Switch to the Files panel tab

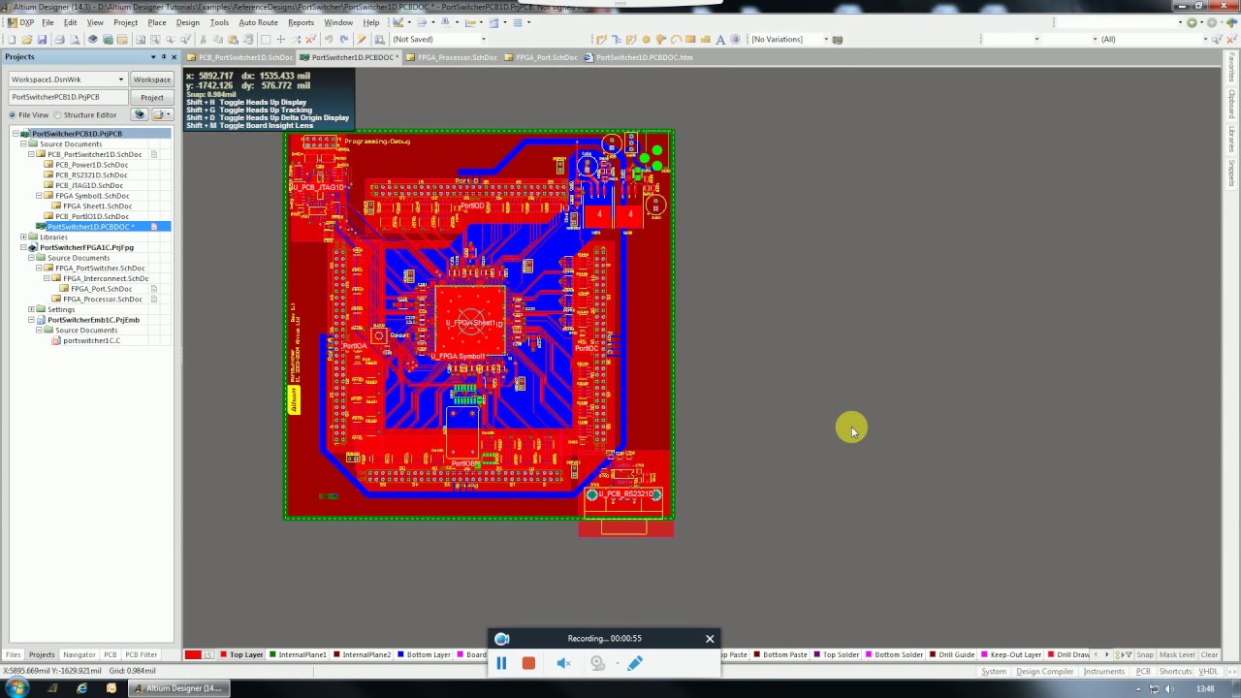(x=13, y=654)
